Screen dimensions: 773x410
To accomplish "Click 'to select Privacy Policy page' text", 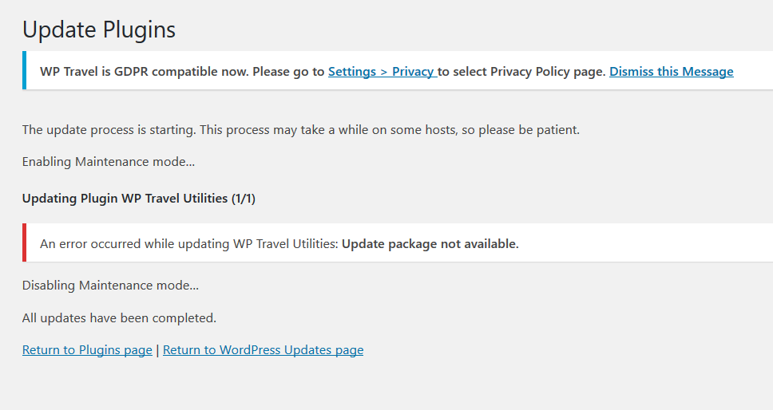I will 521,72.
